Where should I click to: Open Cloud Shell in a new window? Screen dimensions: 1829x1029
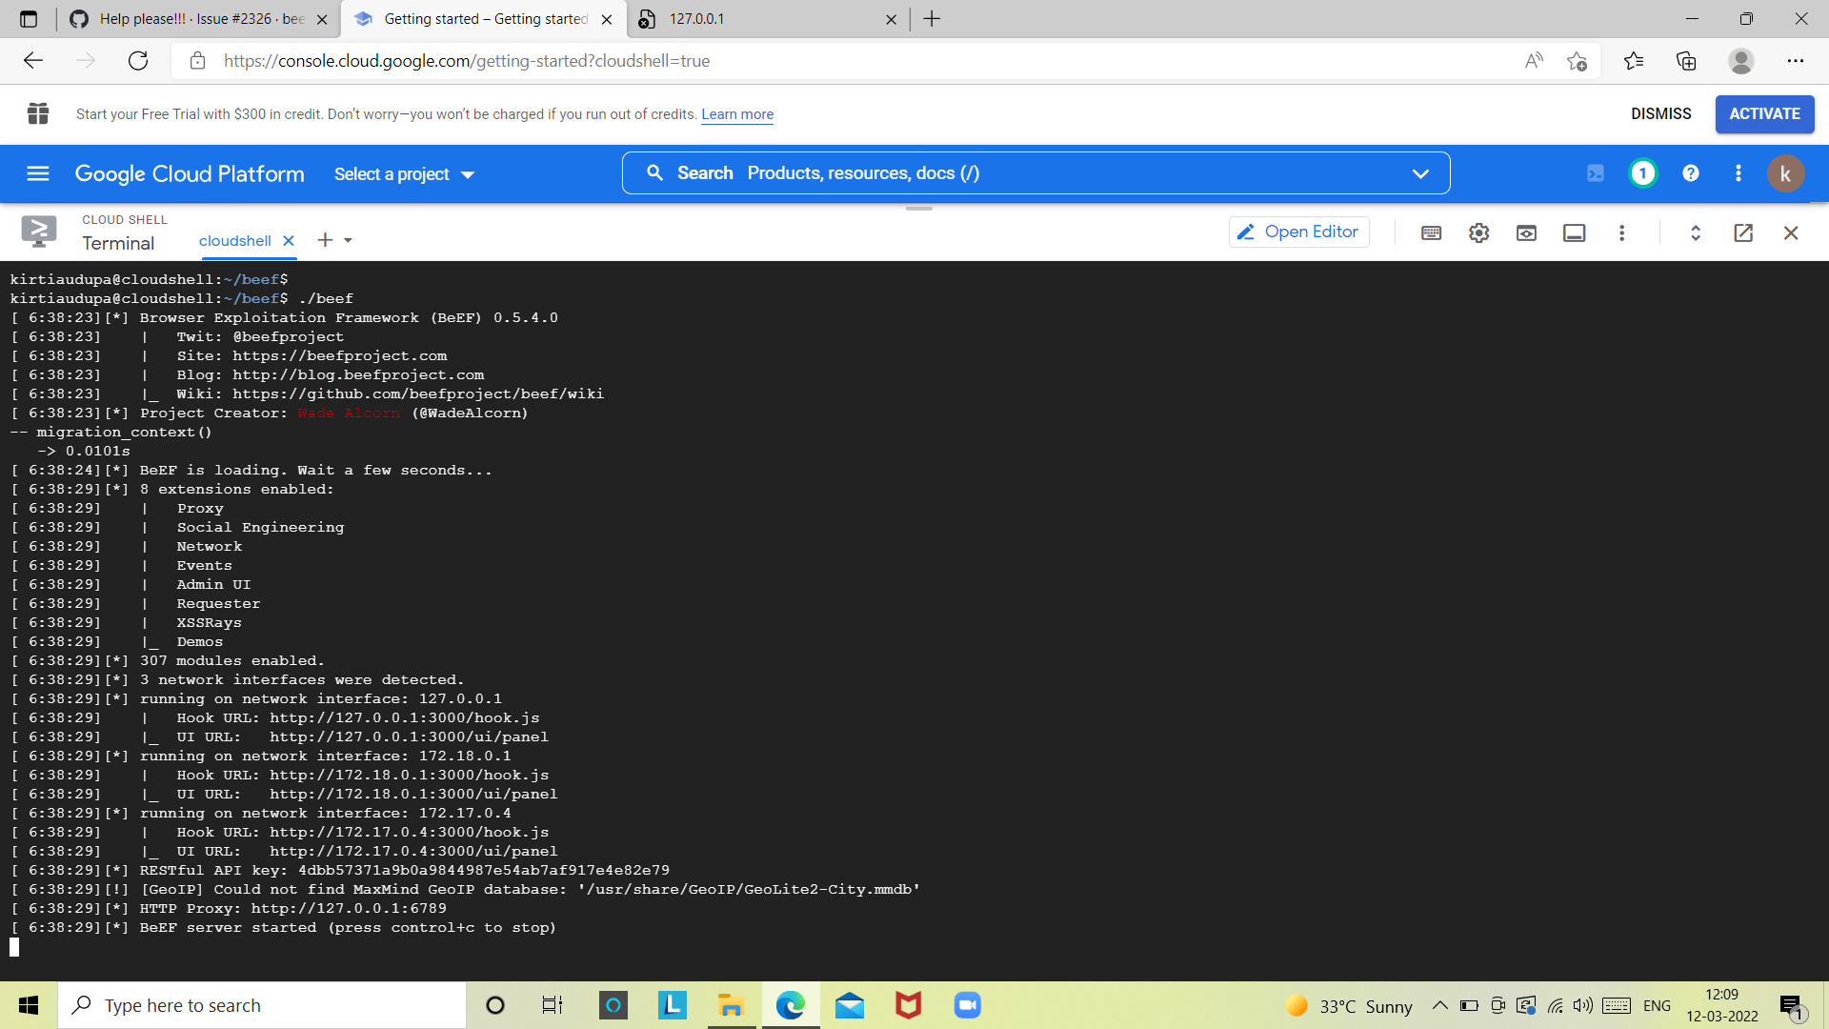[x=1743, y=232]
